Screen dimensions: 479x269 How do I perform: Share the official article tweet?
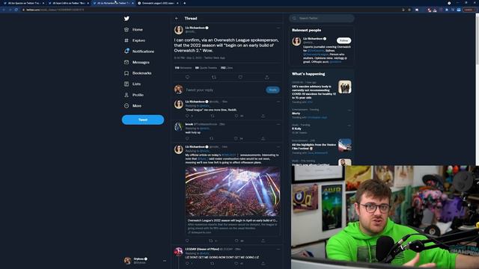pyautogui.click(x=263, y=241)
